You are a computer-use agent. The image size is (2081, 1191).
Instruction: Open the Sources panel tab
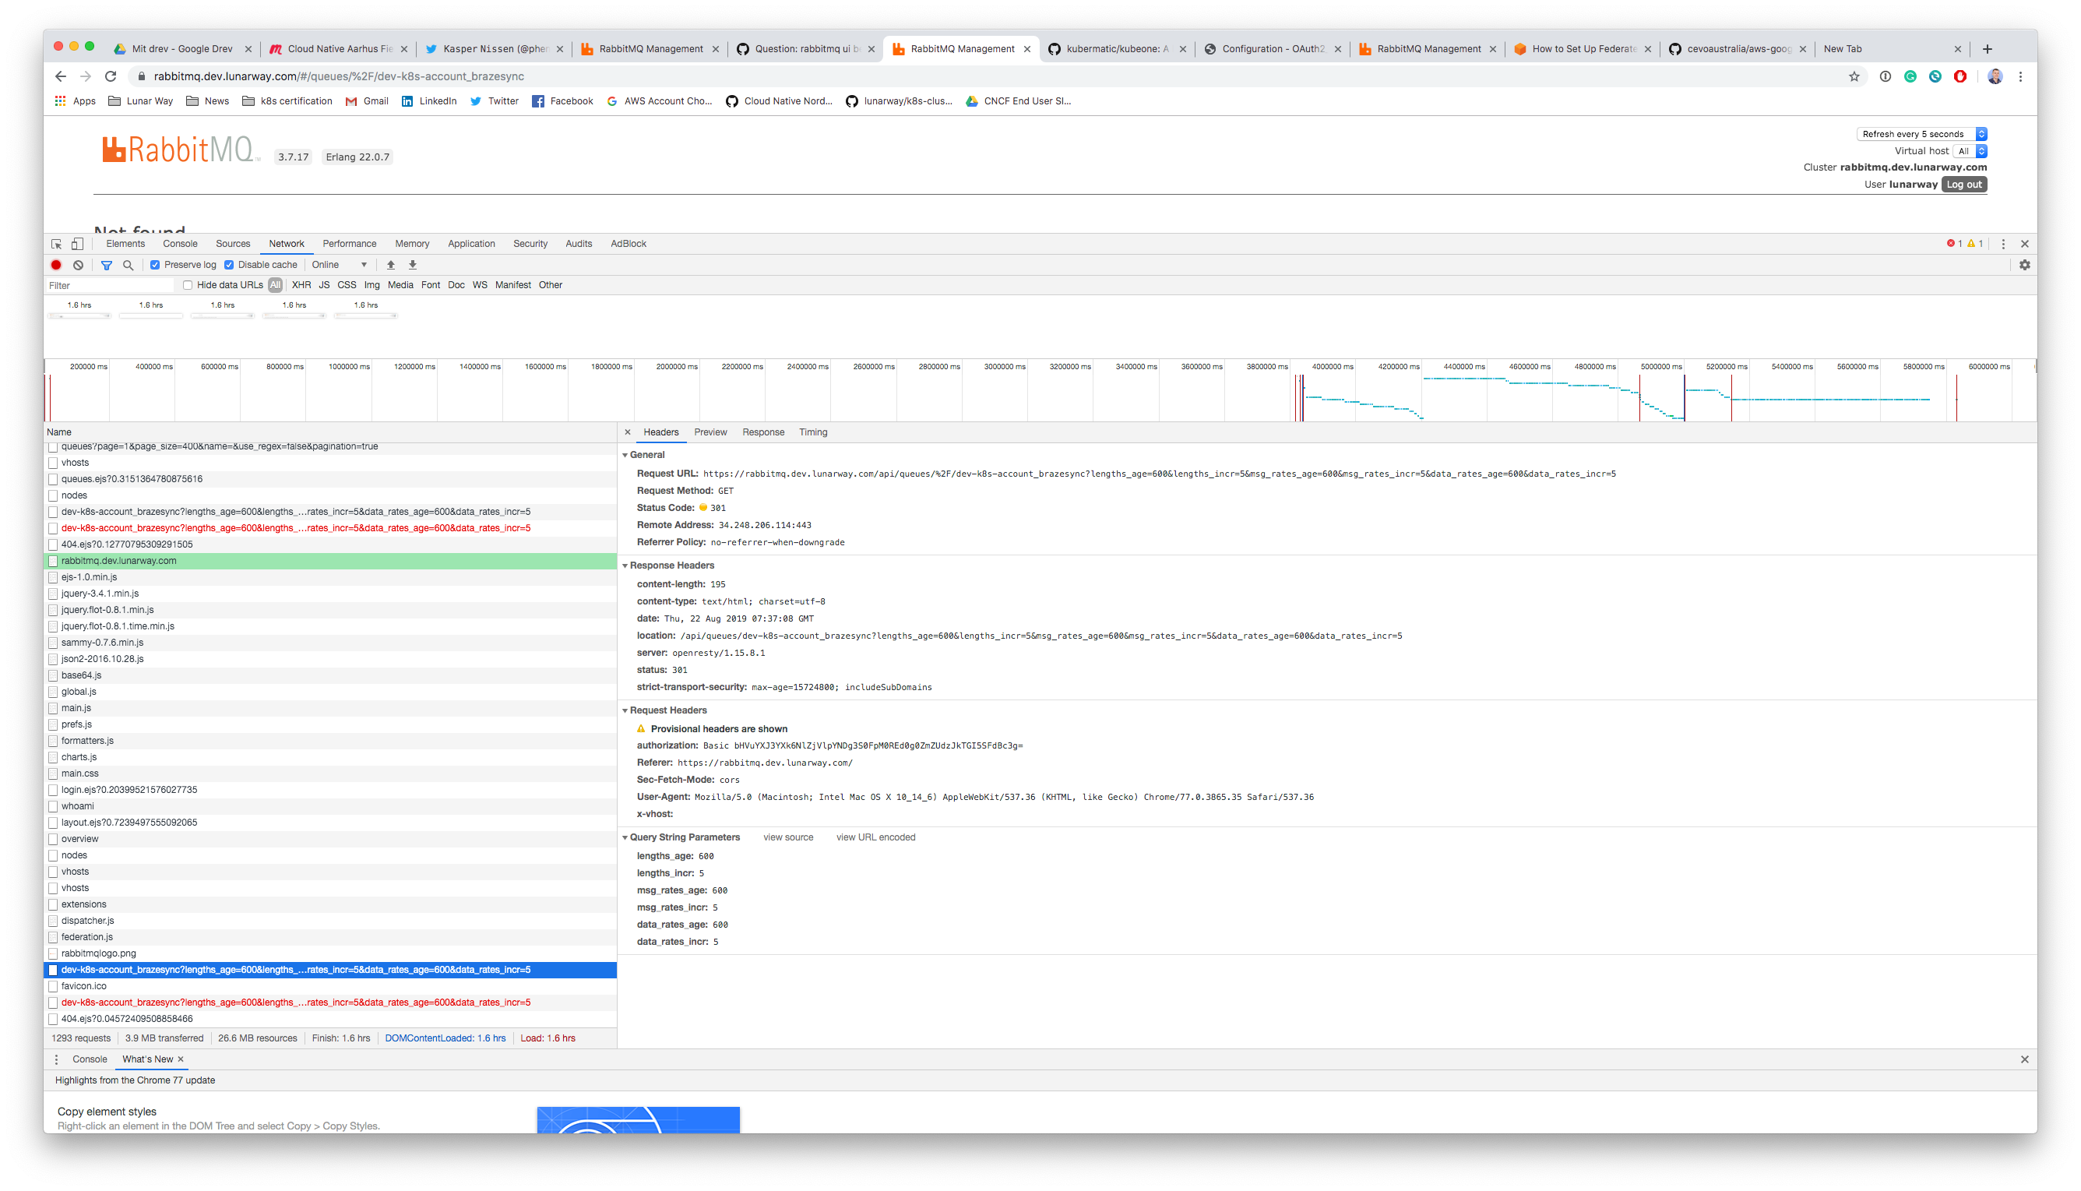pyautogui.click(x=233, y=244)
